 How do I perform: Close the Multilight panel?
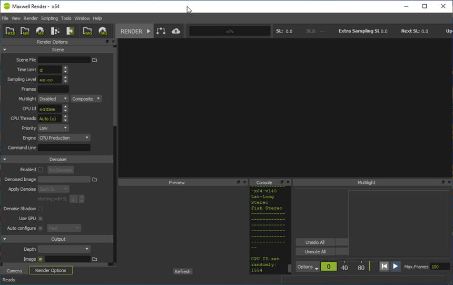pos(449,182)
